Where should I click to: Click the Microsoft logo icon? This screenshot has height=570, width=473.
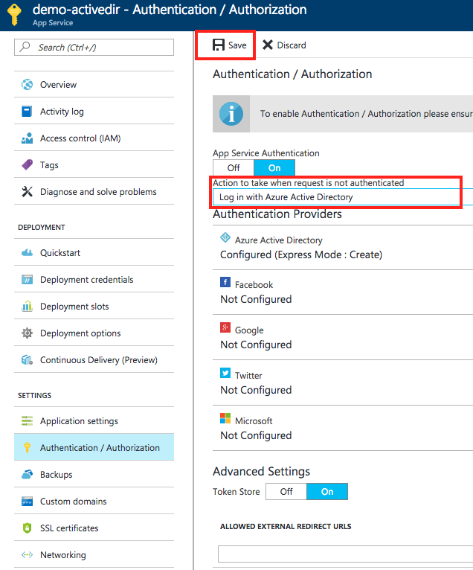click(x=225, y=418)
